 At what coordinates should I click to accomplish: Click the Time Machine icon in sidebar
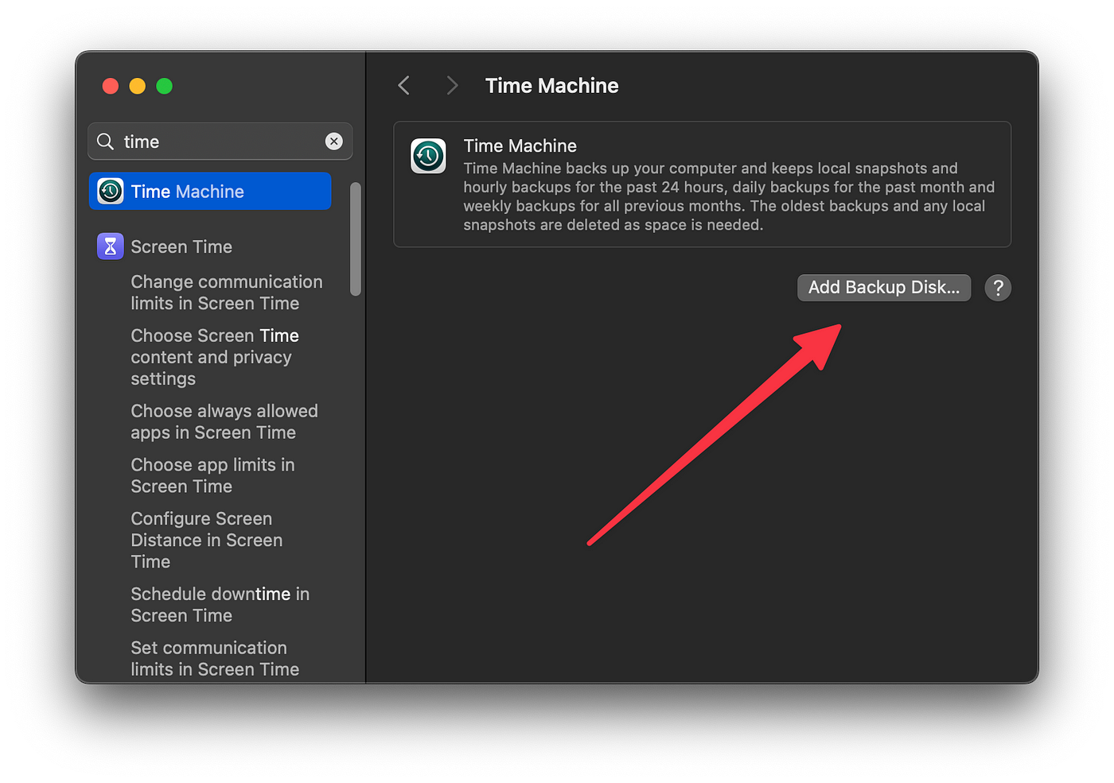coord(111,192)
